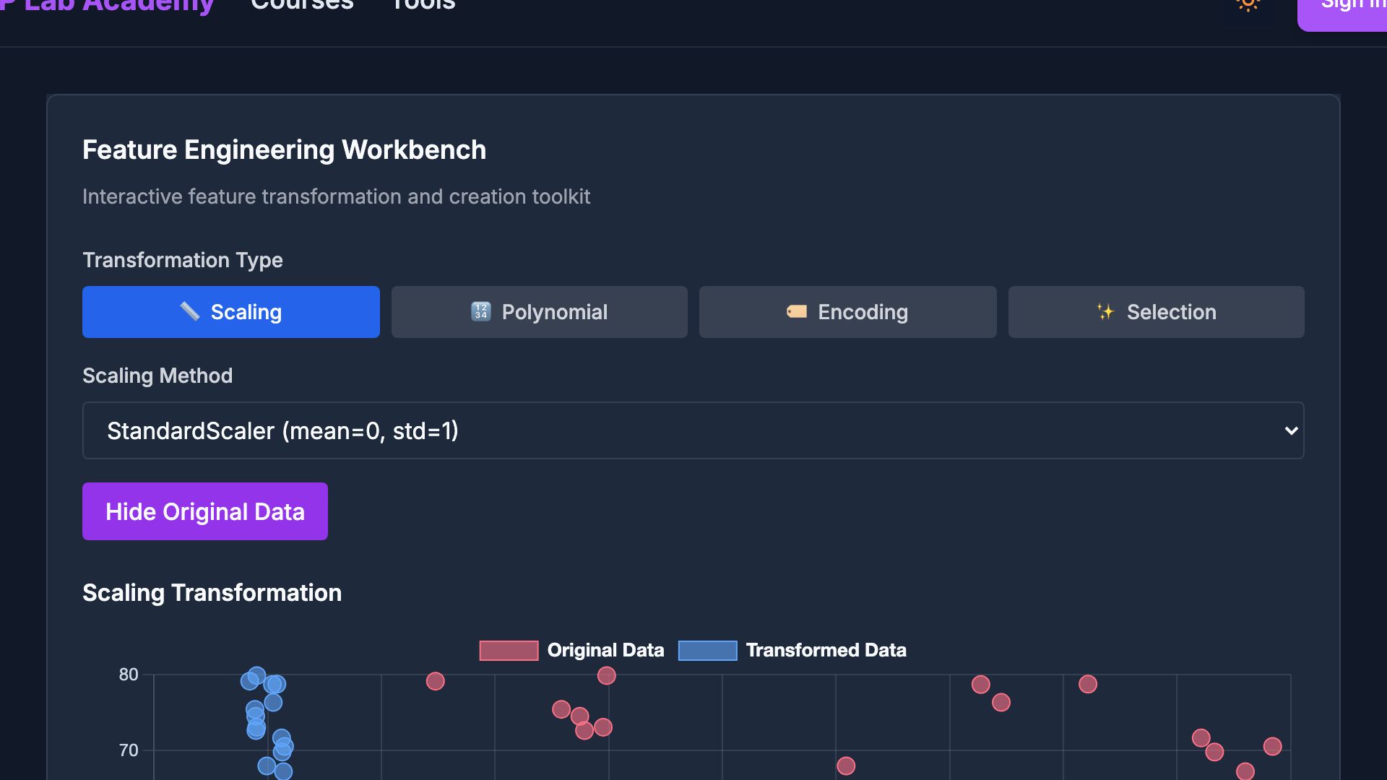The height and width of the screenshot is (780, 1387).
Task: Click the Scaling Transformation chart title
Action: 212,593
